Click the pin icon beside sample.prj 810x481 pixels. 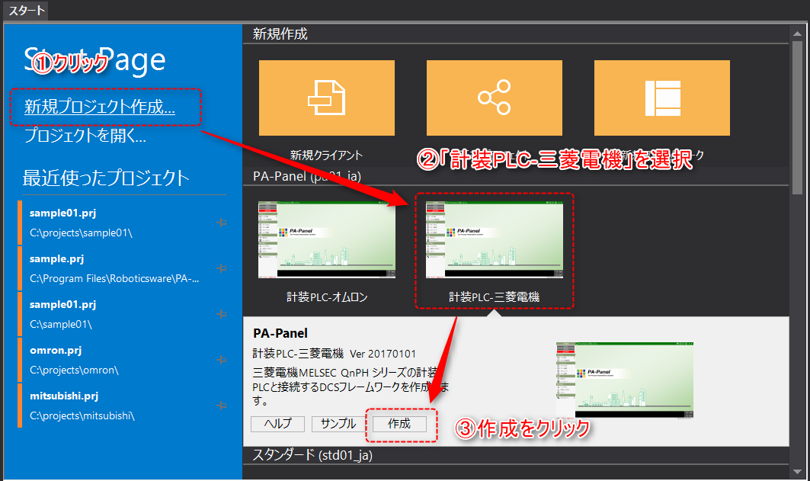coord(222,268)
